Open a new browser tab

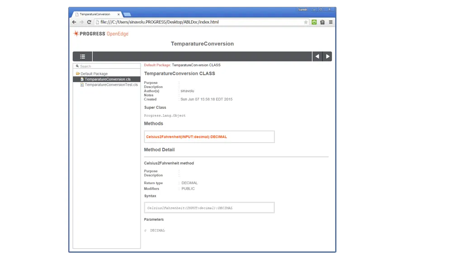(x=127, y=14)
